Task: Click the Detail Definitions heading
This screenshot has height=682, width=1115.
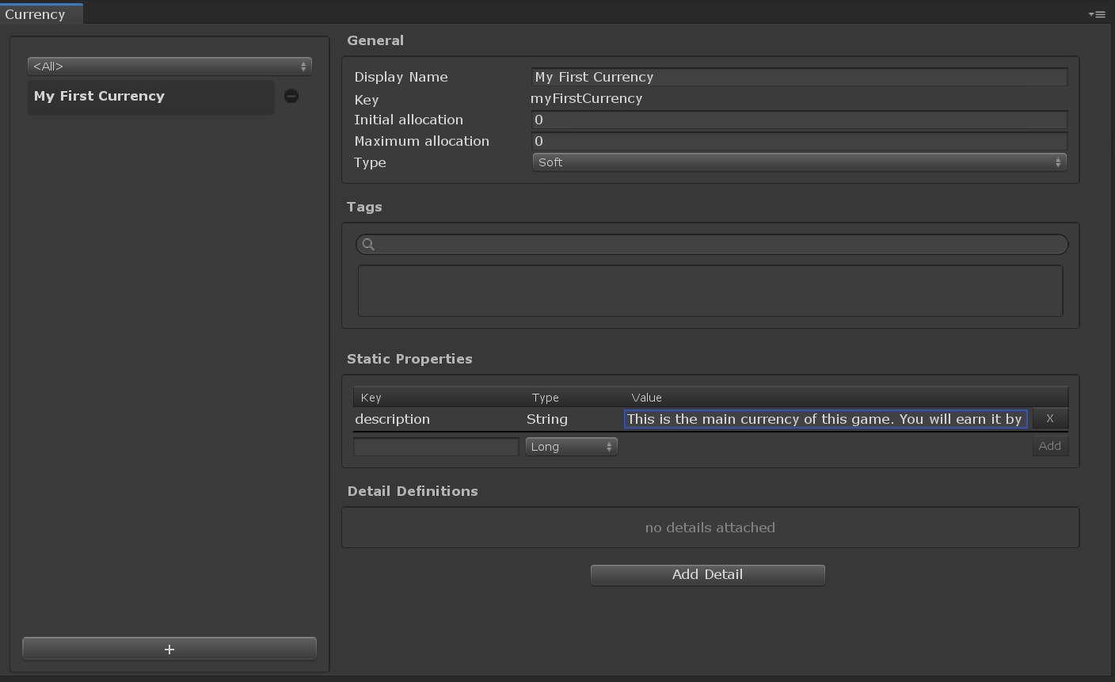Action: click(413, 491)
